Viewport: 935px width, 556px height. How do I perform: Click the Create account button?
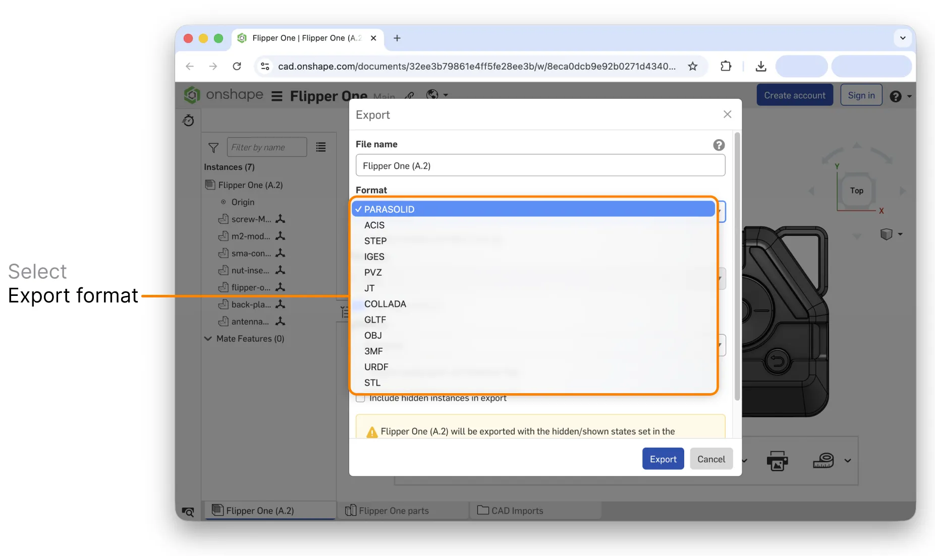tap(794, 95)
